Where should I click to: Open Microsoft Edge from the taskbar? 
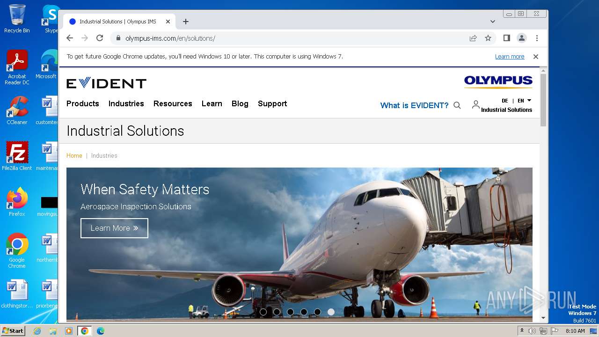click(x=101, y=331)
